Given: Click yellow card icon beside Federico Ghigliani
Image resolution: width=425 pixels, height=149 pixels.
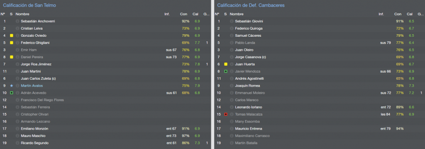Looking at the screenshot, I should tap(11, 43).
